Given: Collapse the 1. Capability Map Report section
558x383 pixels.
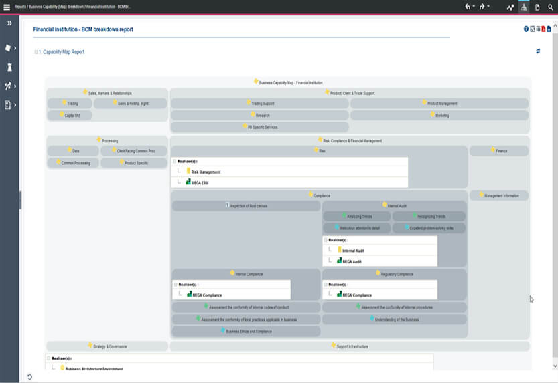Looking at the screenshot, I should [x=36, y=52].
